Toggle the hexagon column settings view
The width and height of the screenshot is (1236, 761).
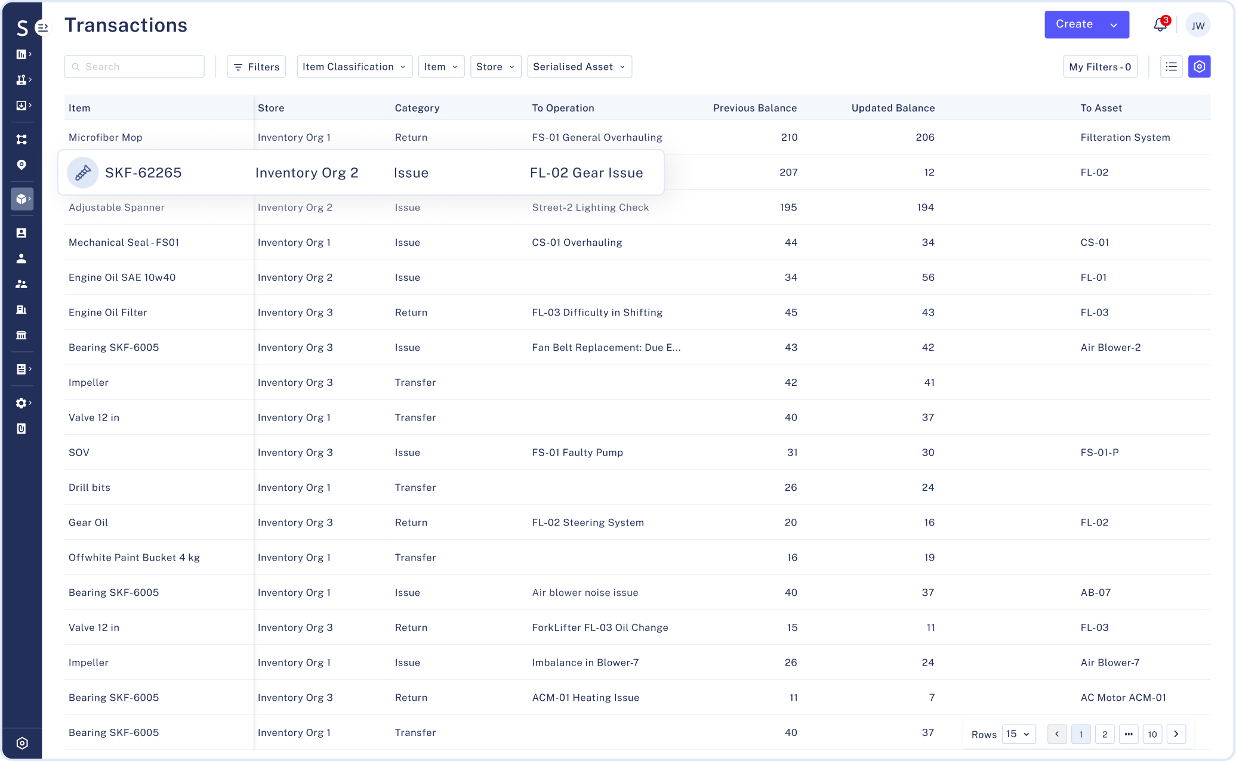(1199, 67)
